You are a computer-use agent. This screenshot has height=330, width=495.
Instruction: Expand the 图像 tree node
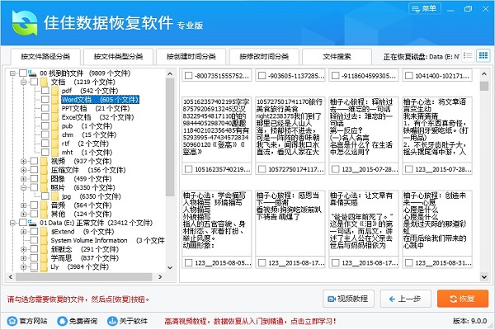(24, 179)
